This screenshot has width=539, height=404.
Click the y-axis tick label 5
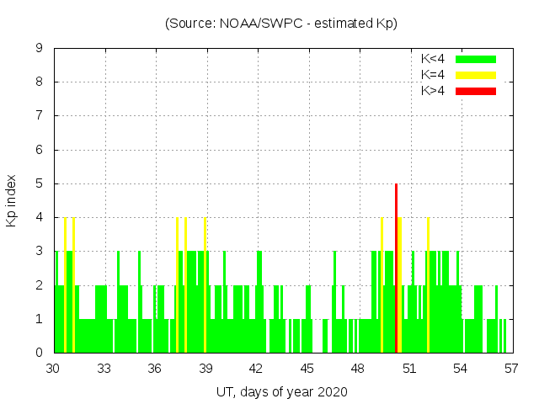tap(40, 183)
